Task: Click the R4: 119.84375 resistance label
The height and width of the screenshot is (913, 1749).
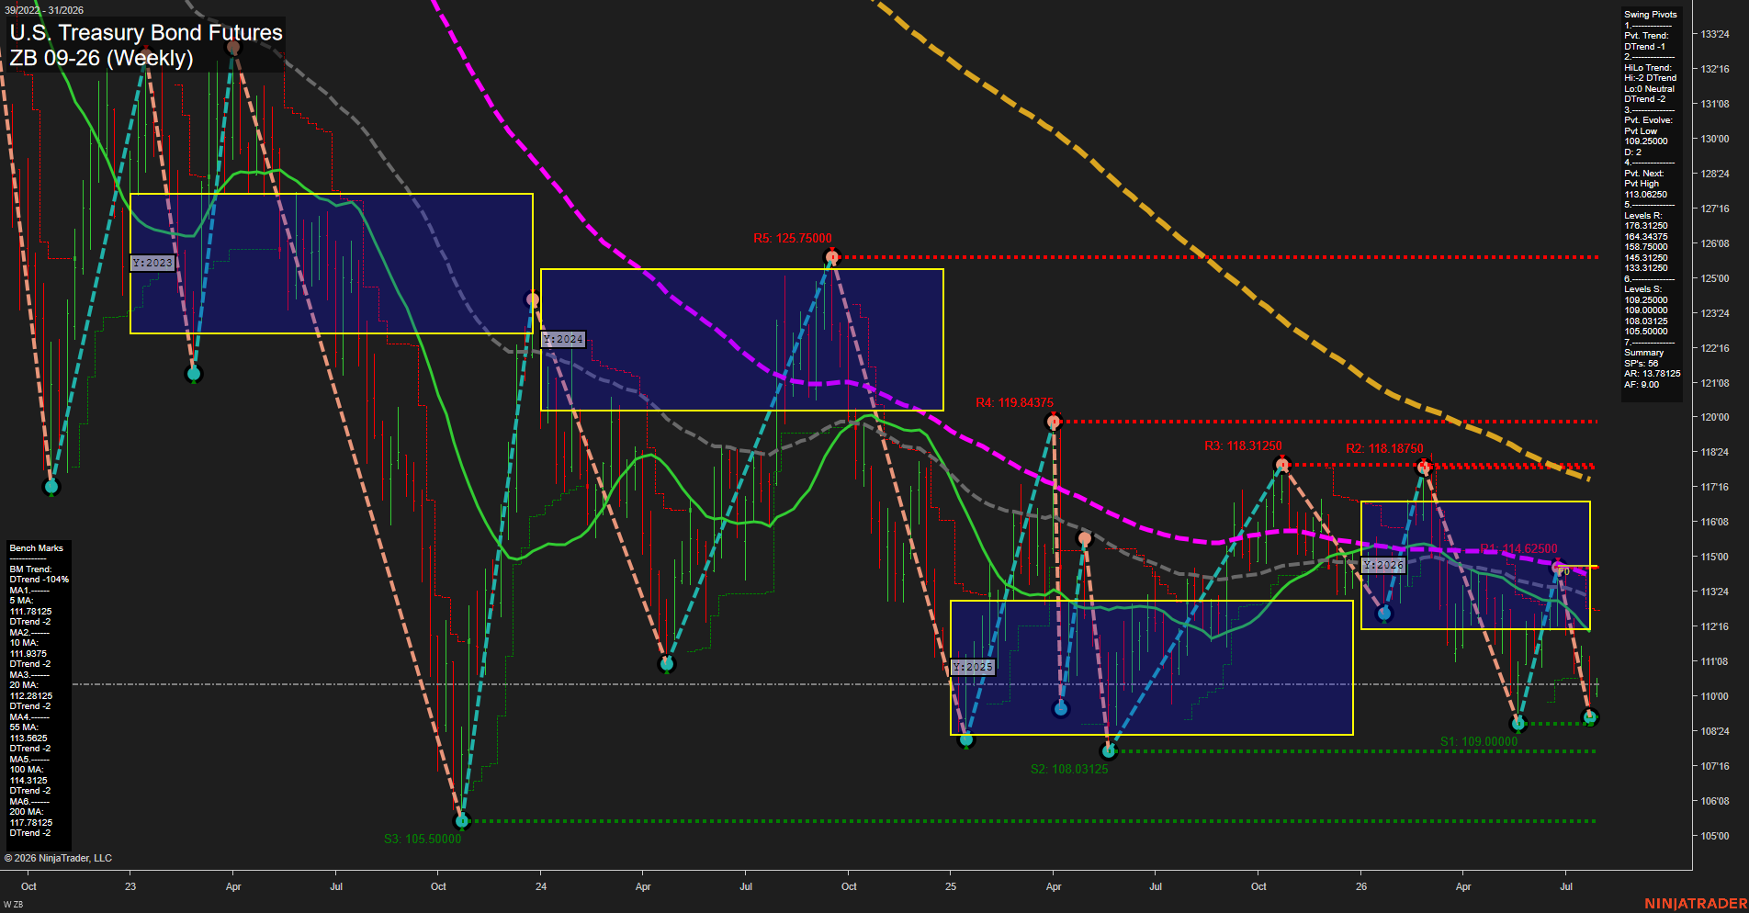Action: (x=1015, y=403)
